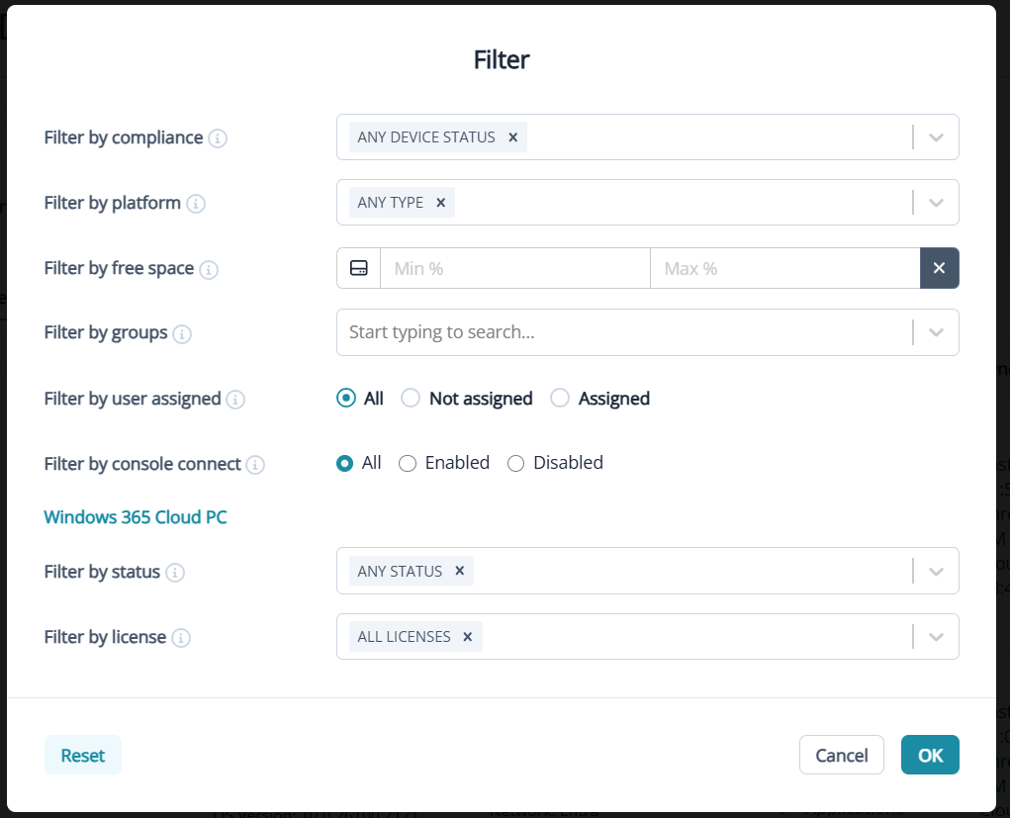Click the info icon beside Filter by groups
Viewport: 1010px width, 818px height.
(182, 334)
